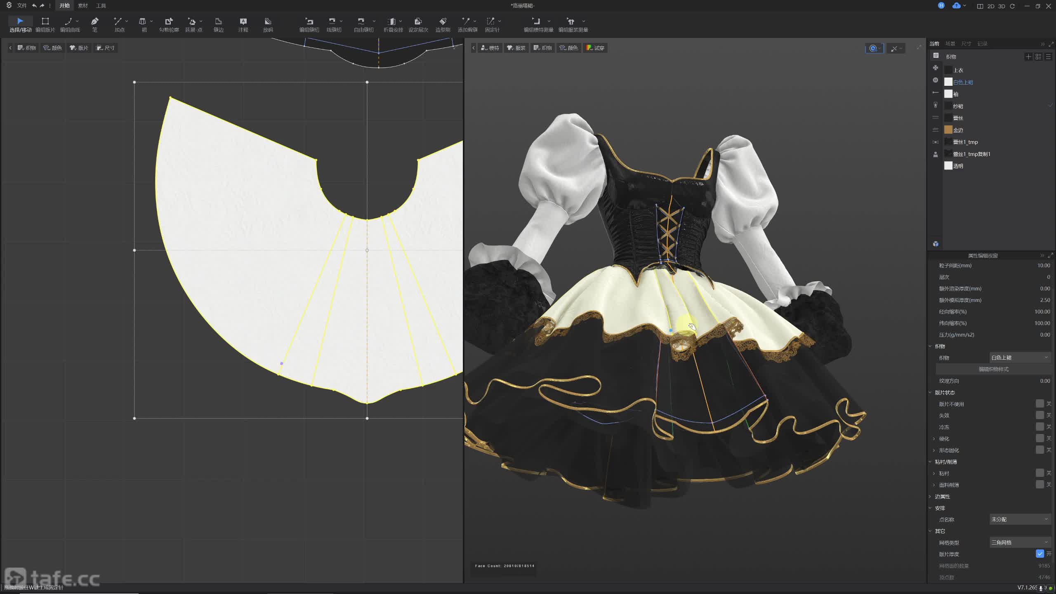The image size is (1056, 594).
Task: Toggle the 形态固化 checkbox
Action: (1039, 450)
